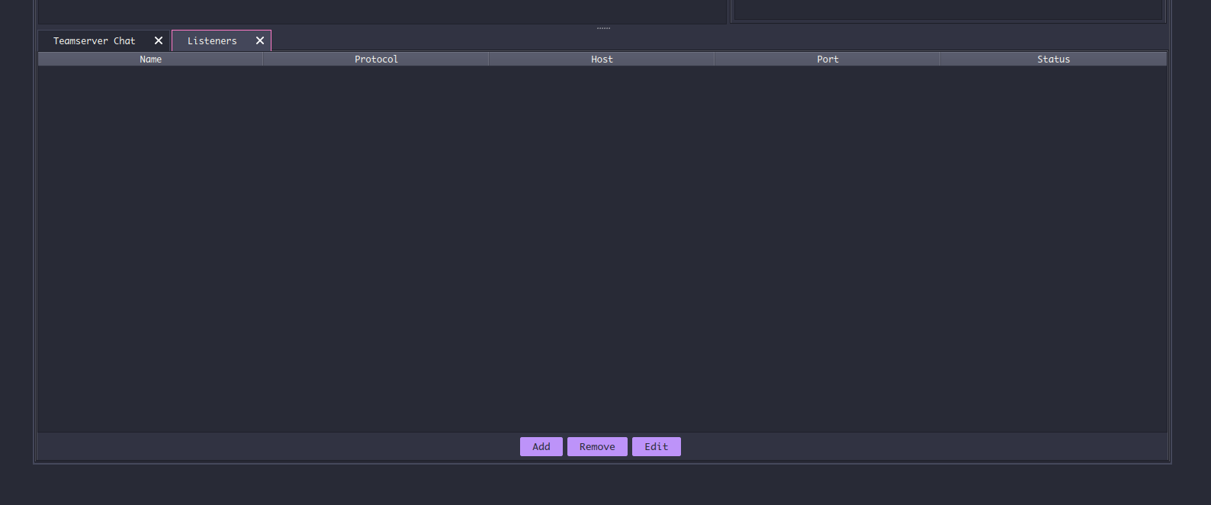Click inside the empty listeners table area
Image resolution: width=1211 pixels, height=505 pixels.
[602, 244]
